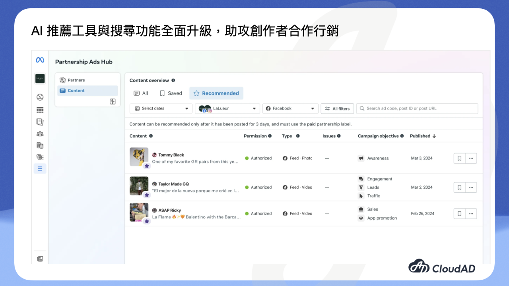509x286 pixels.
Task: Collapse the side panel with the panel icon
Action: tap(113, 102)
